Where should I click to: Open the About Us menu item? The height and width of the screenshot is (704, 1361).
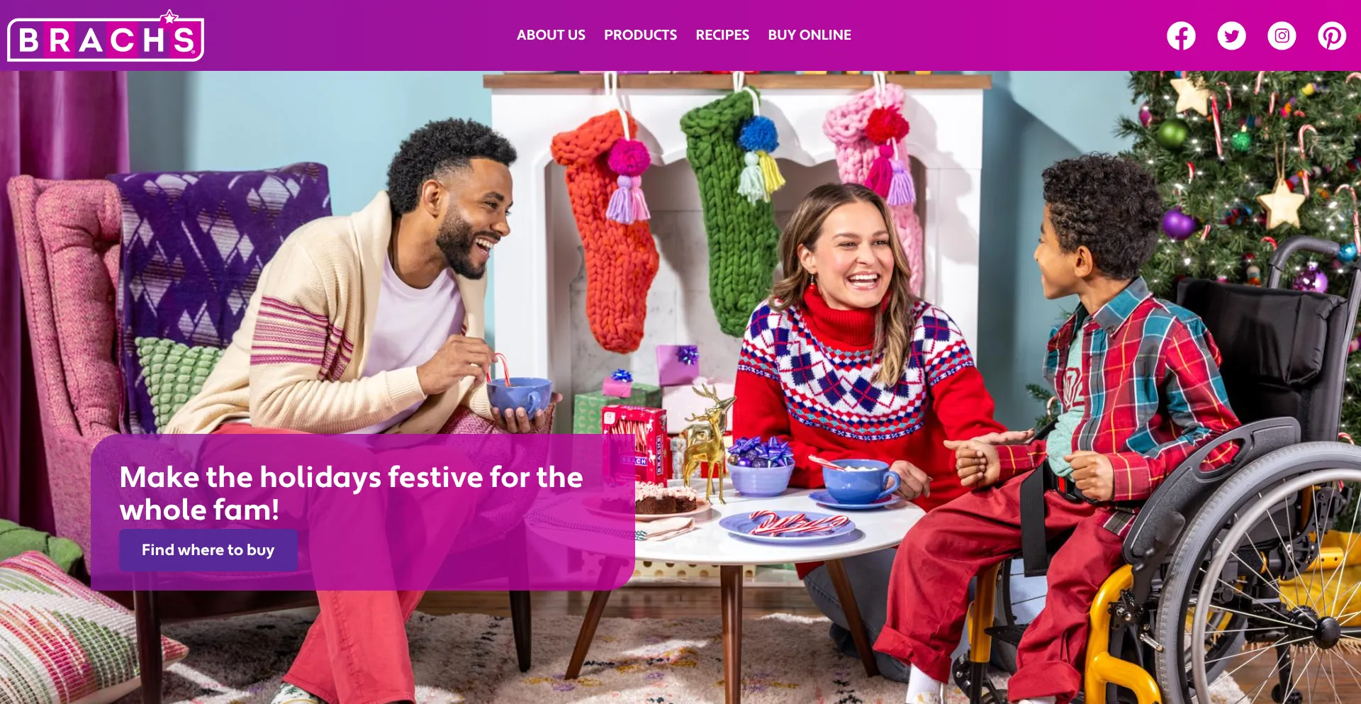point(551,35)
